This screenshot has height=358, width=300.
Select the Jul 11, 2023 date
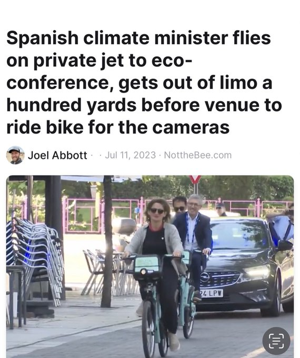131,155
